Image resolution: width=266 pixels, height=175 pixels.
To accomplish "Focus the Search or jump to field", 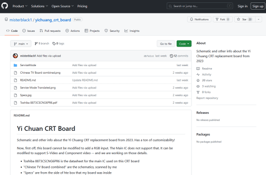I will (x=199, y=6).
